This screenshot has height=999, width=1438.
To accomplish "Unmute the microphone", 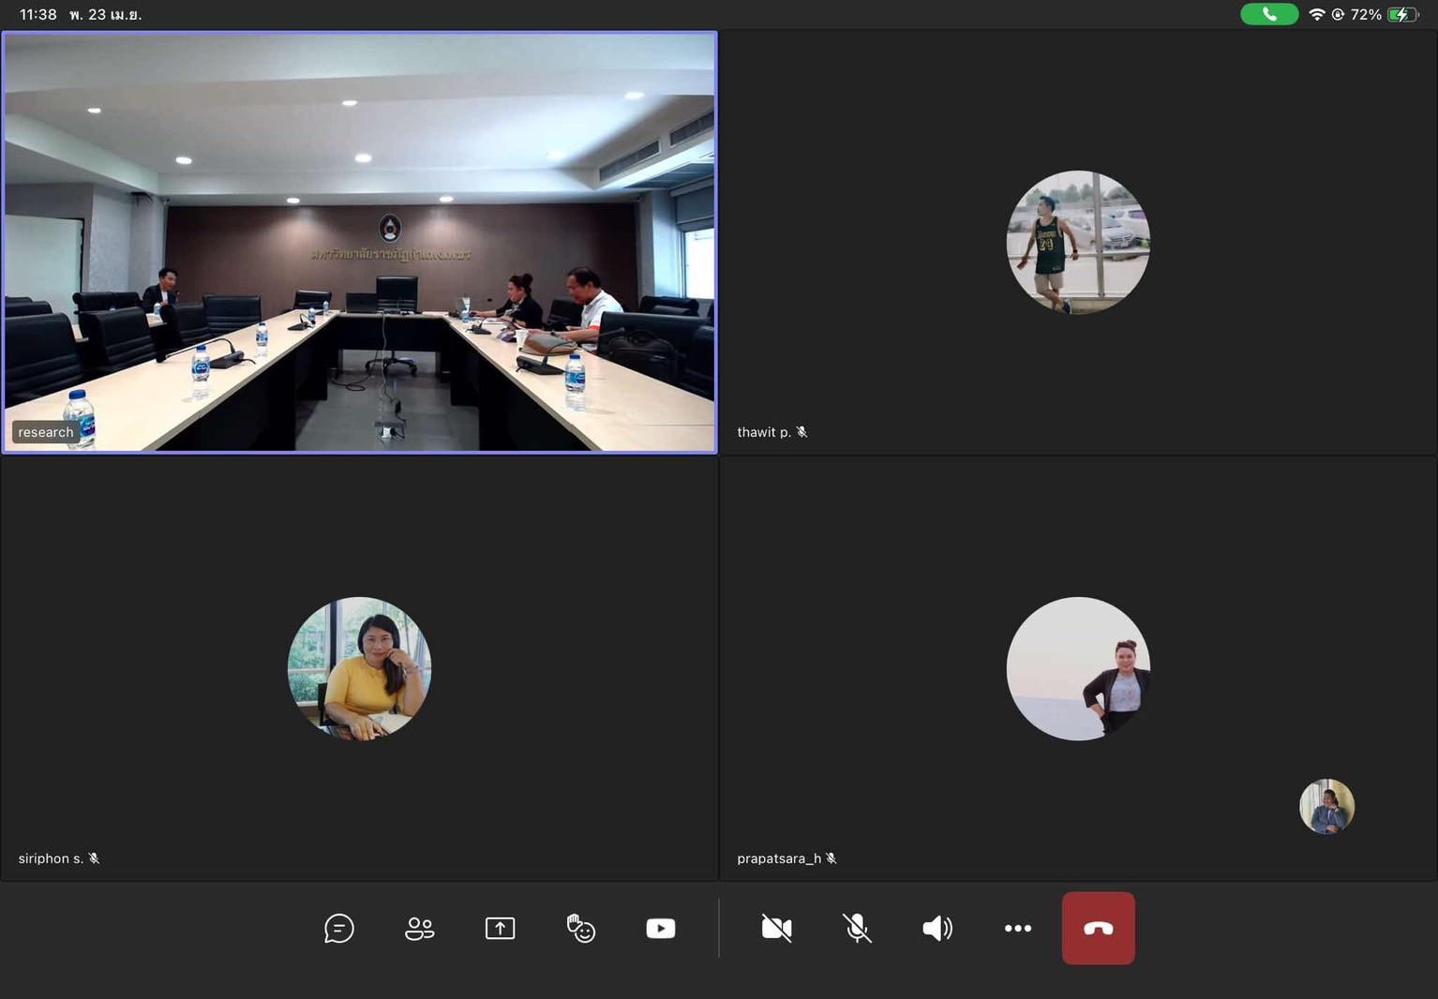I will coord(857,928).
